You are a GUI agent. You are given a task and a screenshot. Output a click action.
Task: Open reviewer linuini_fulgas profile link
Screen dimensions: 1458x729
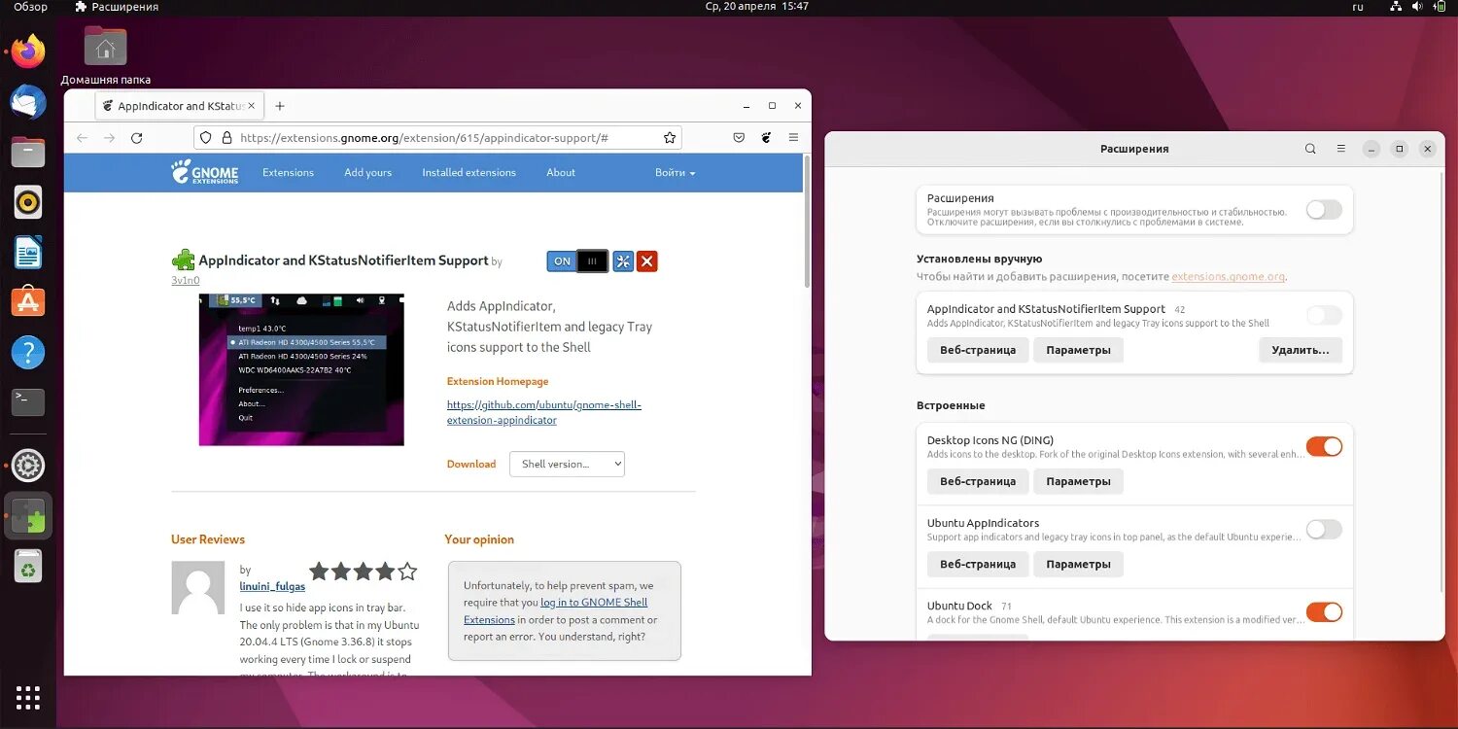272,586
